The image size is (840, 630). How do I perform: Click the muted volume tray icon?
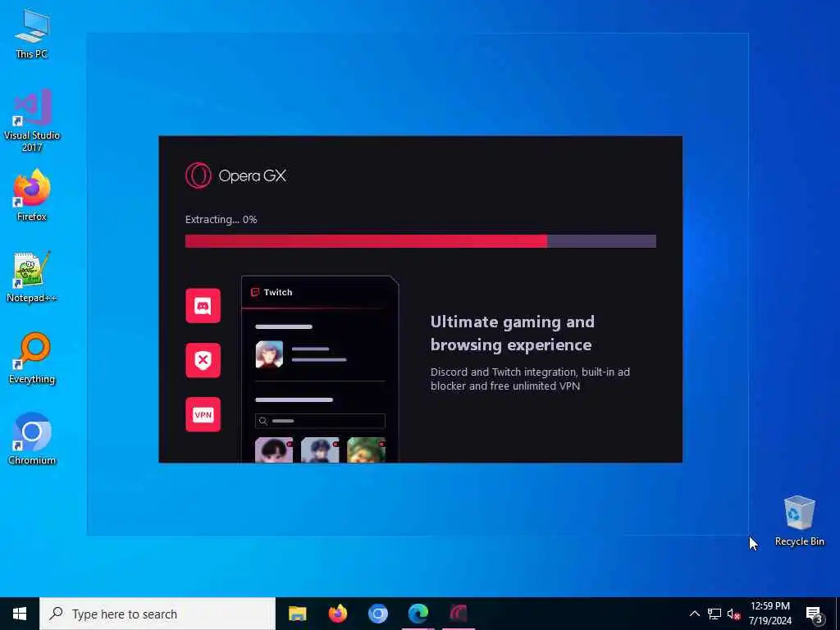click(x=733, y=614)
